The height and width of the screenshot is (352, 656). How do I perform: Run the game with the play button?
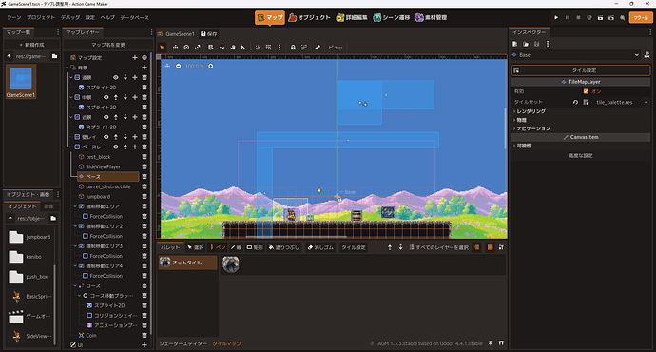coord(556,17)
